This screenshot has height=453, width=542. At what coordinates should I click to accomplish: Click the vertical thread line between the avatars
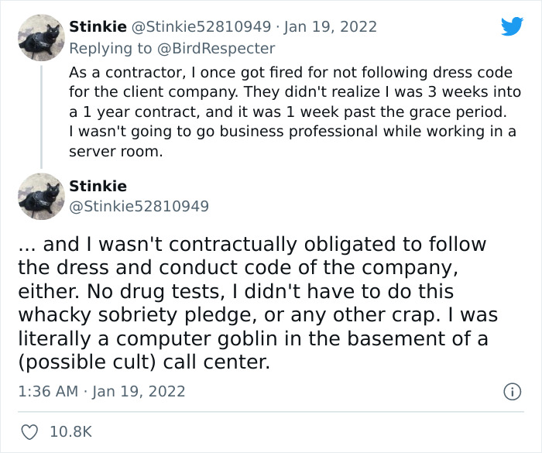(x=40, y=116)
